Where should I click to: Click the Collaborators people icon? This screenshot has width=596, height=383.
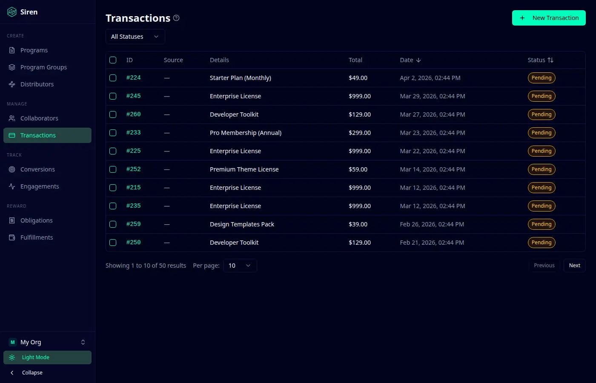click(x=12, y=118)
